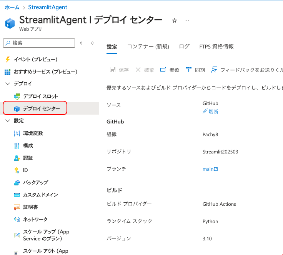The height and width of the screenshot is (255, 283).
Task: Click the 認証 person icon
Action: pyautogui.click(x=17, y=158)
